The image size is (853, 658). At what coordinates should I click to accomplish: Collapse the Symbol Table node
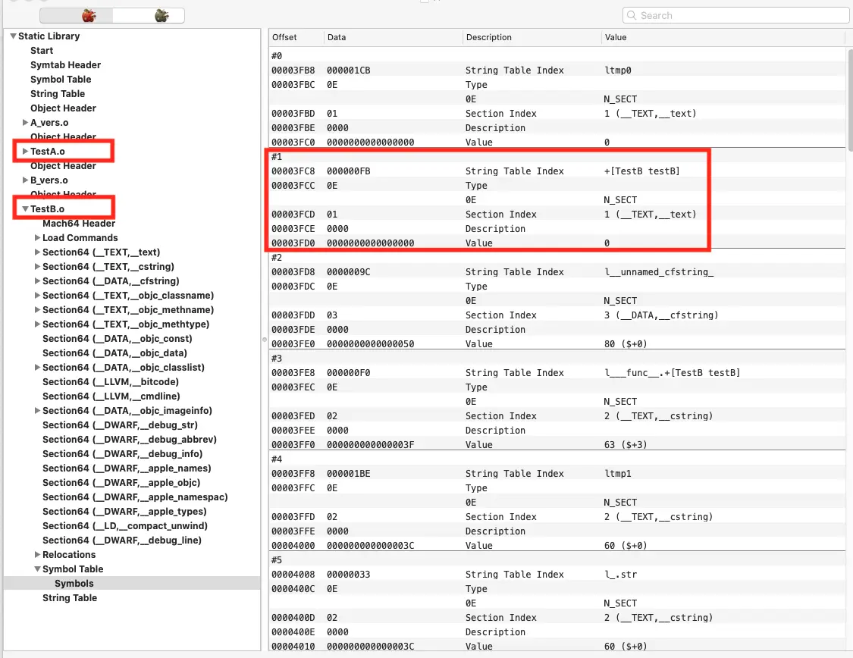(38, 569)
